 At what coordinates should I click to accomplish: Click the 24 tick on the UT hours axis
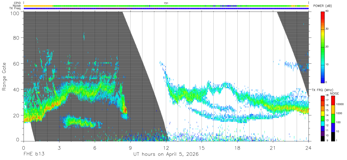[309, 148]
